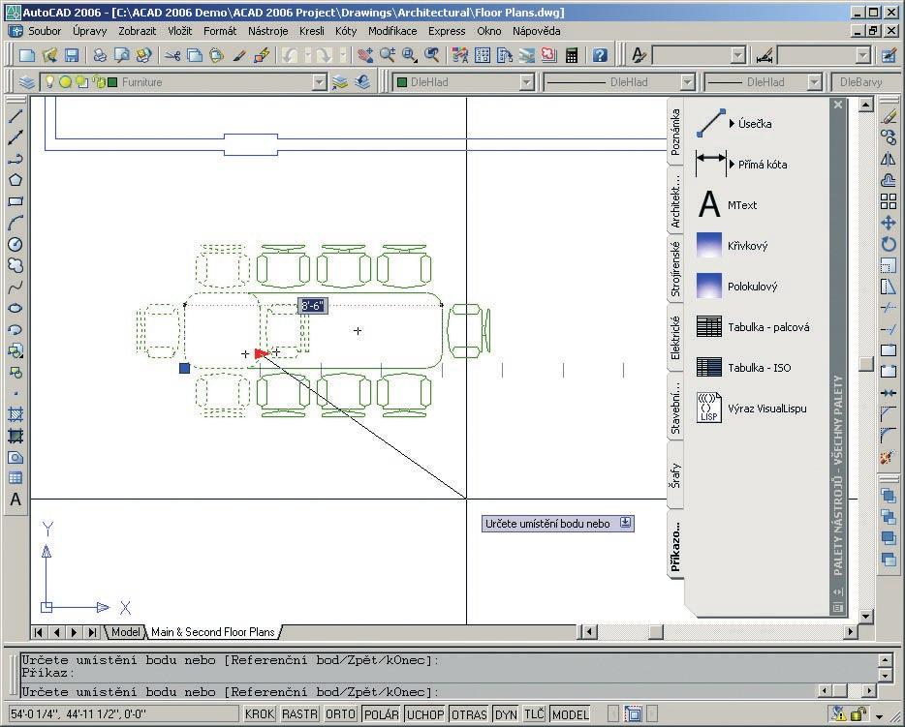The height and width of the screenshot is (727, 905).
Task: Click the Cut scissors icon
Action: [172, 55]
